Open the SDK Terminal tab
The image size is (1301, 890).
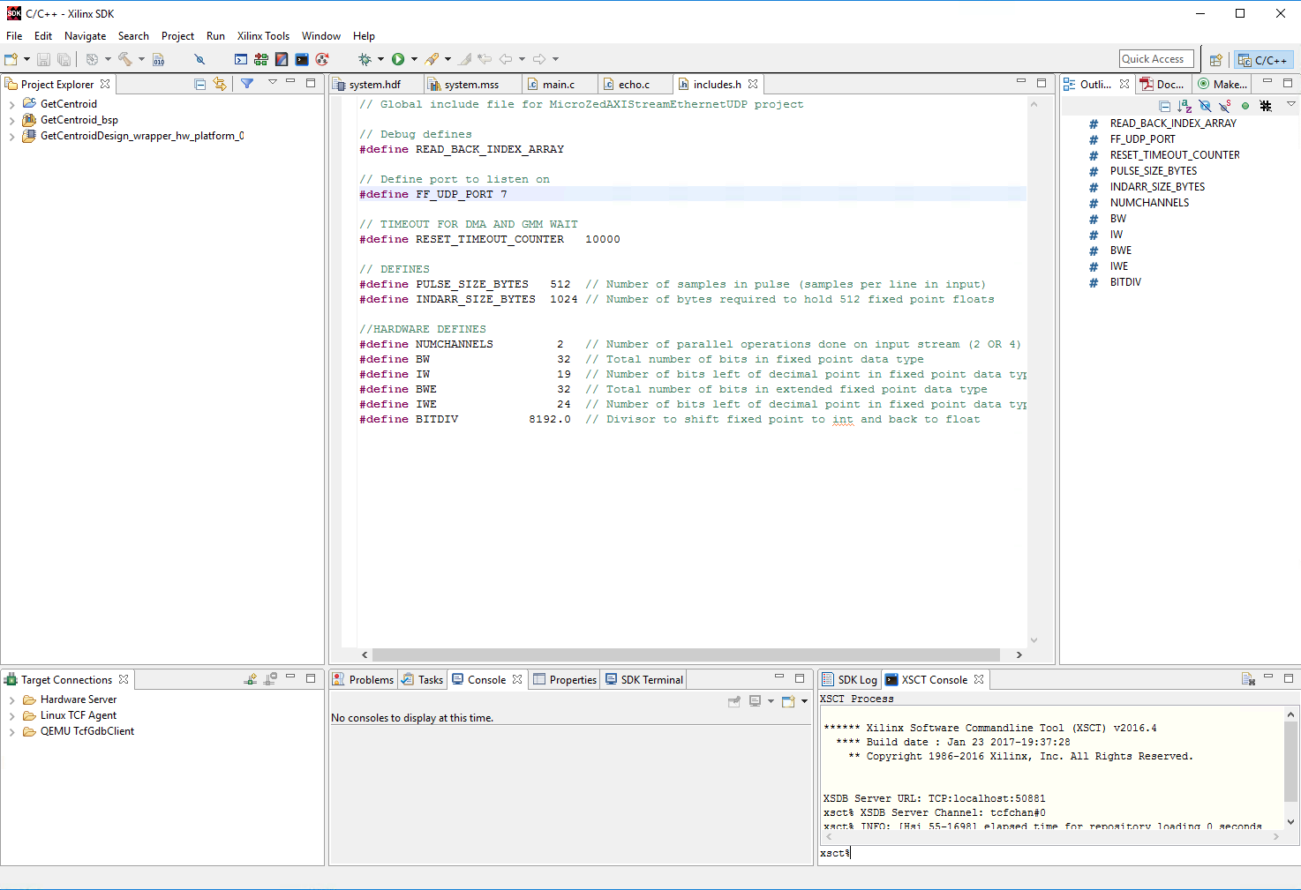644,680
